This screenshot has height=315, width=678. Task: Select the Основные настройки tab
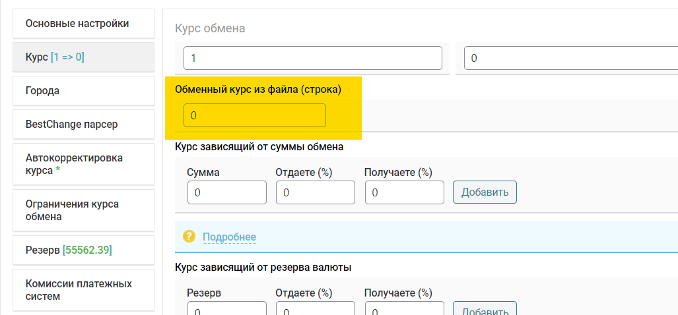pos(83,24)
